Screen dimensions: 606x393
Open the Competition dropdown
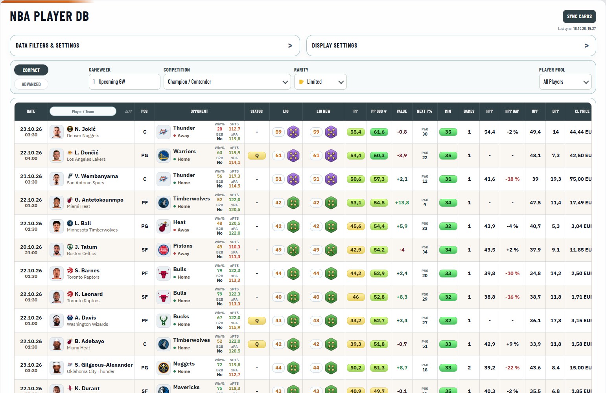[x=227, y=82]
